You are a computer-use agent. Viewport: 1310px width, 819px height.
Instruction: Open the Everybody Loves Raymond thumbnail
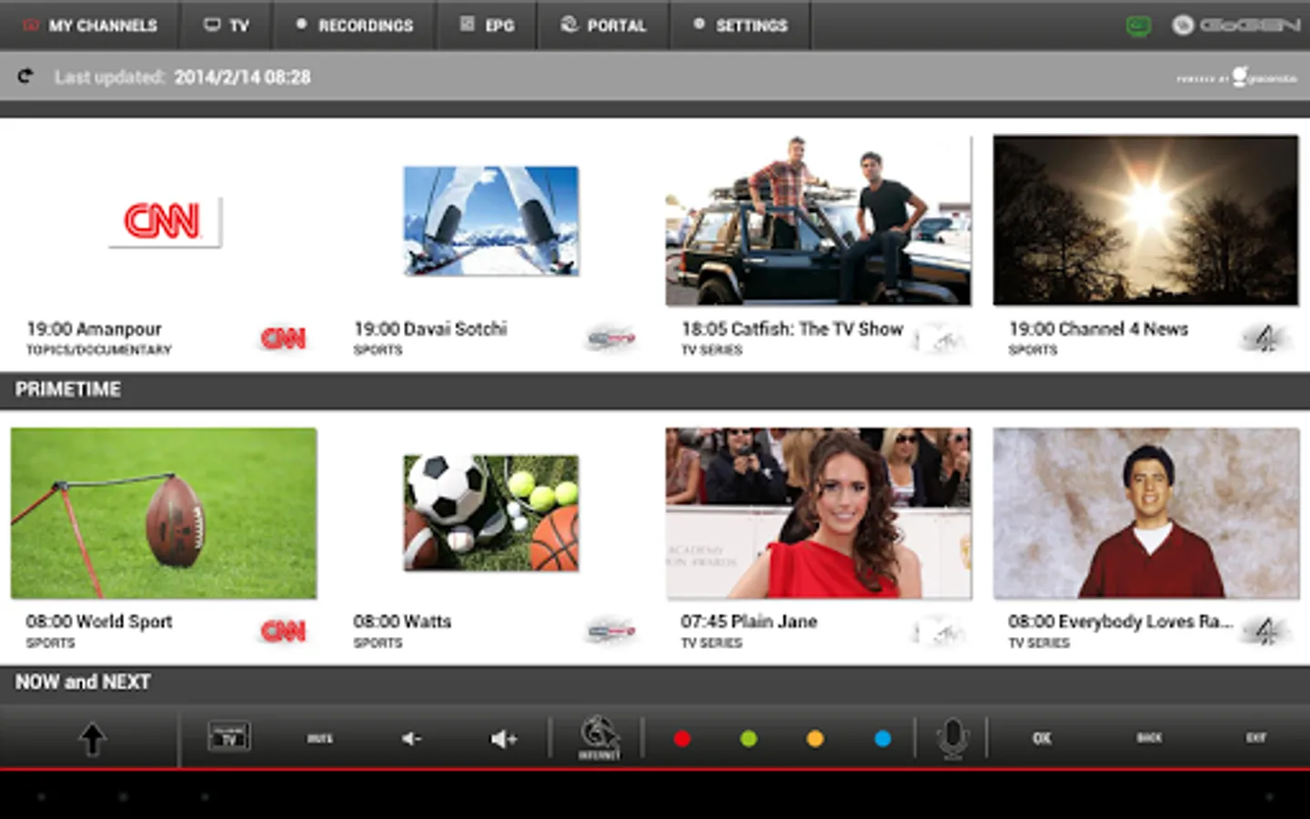coord(1145,513)
